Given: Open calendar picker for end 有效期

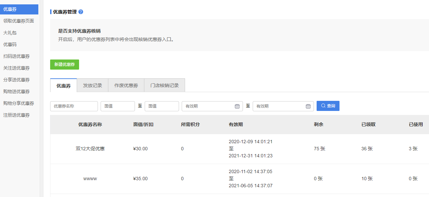Looking at the screenshot, I should [308, 106].
